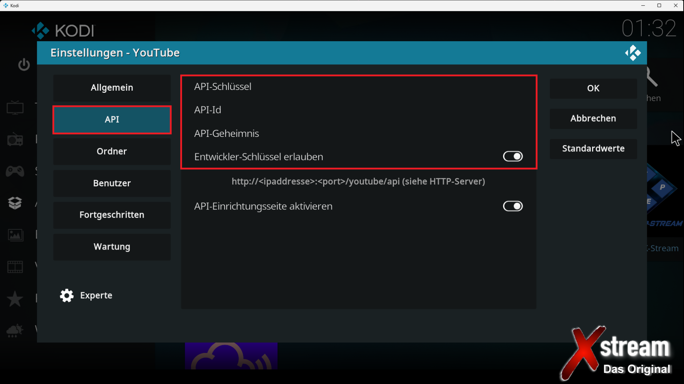Open the Favourites star icon
Viewport: 684px width, 384px height.
coord(15,299)
